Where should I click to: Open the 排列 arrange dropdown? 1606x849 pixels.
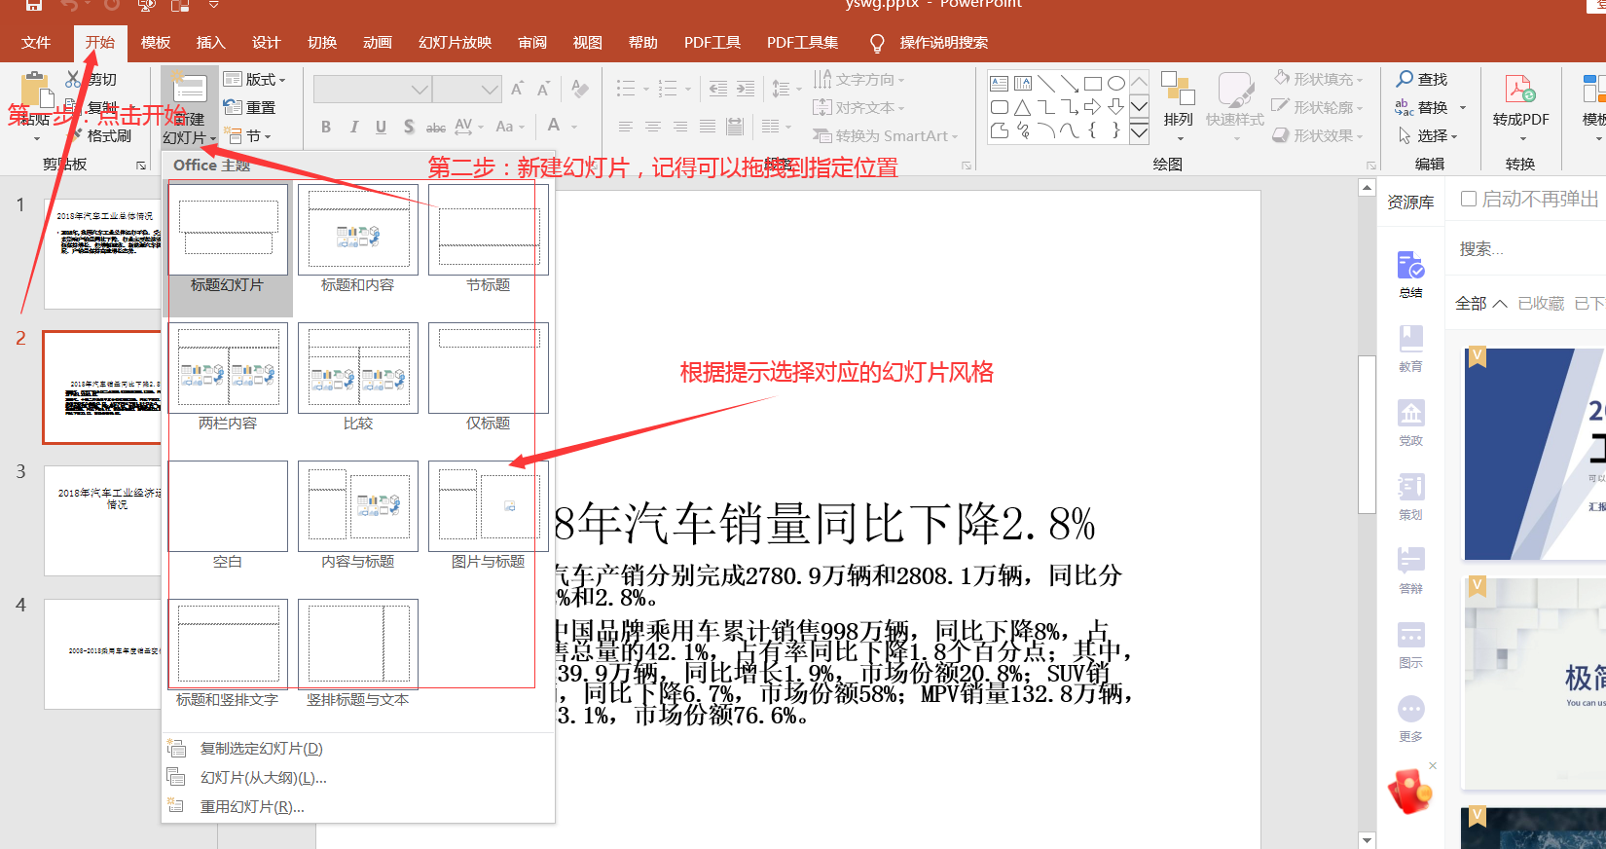click(x=1178, y=107)
